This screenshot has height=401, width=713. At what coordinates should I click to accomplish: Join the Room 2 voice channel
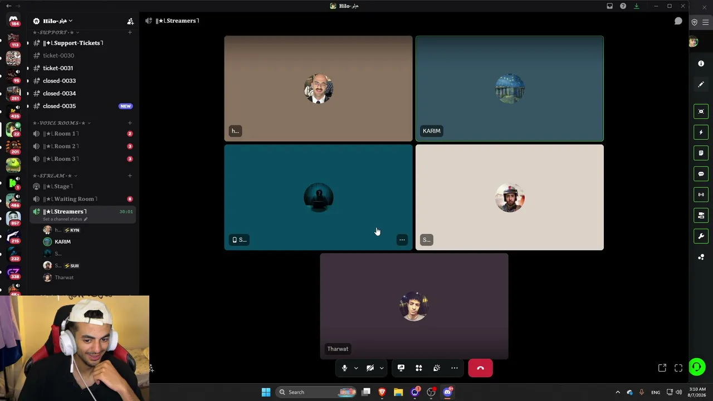[x=82, y=146]
